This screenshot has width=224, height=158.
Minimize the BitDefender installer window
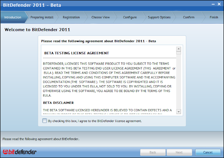(x=213, y=4)
